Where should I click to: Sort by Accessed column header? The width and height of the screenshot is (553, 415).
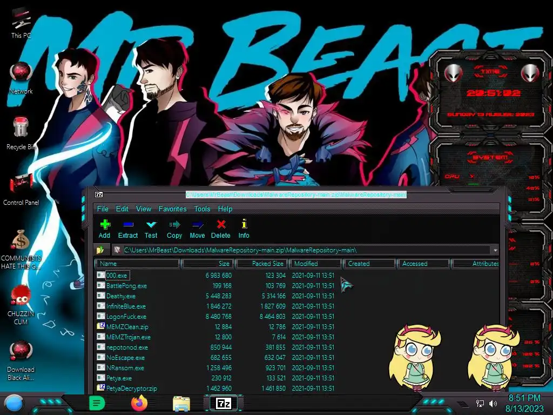tap(423, 264)
